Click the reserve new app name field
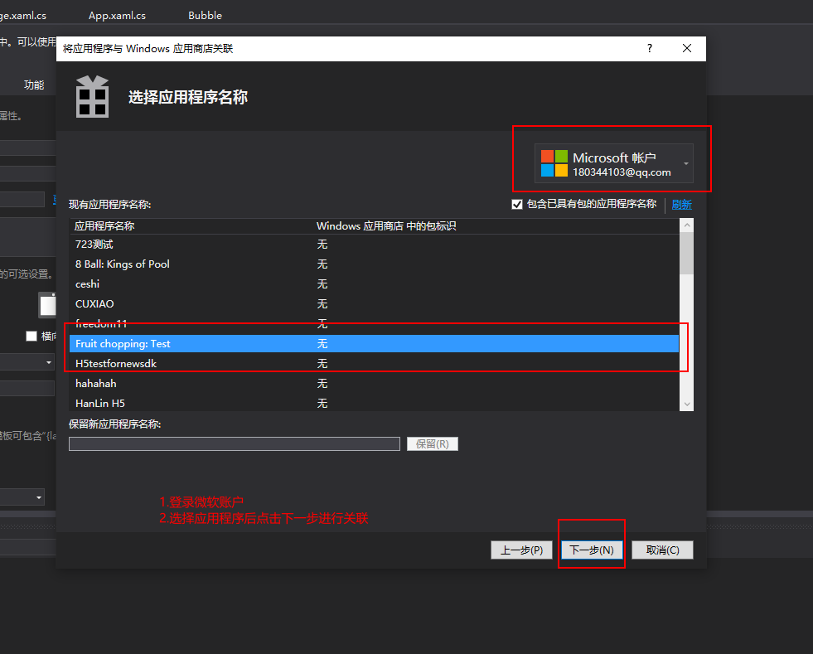The width and height of the screenshot is (813, 654). (234, 444)
